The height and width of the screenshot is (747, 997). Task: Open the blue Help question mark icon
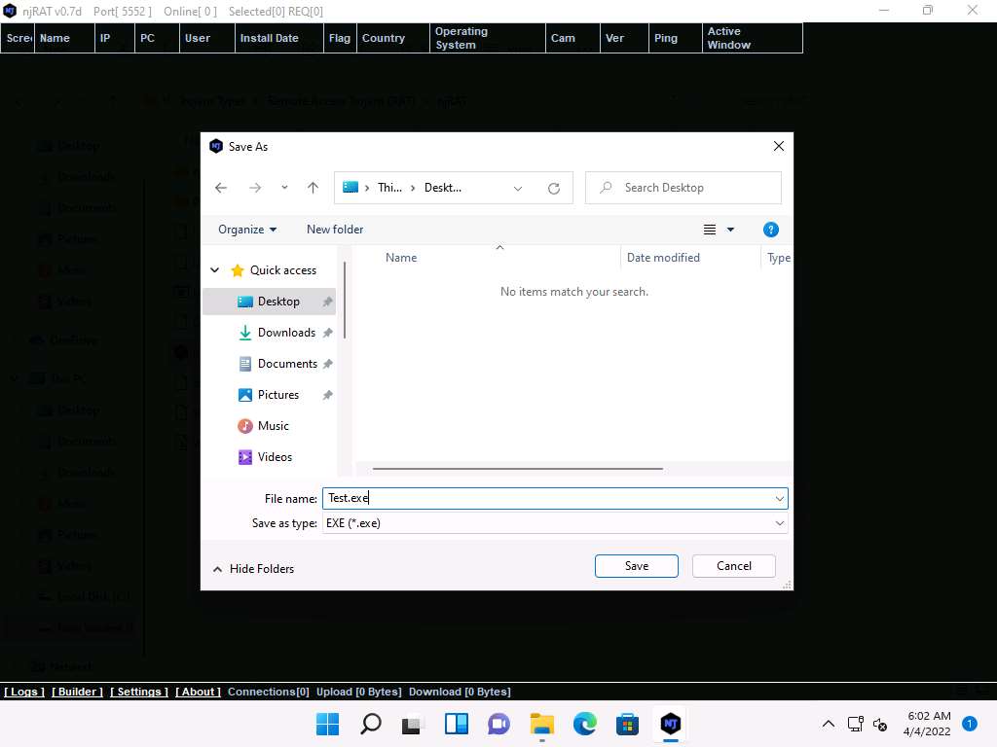[x=770, y=230]
